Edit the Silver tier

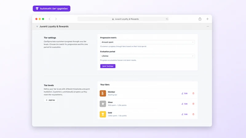[x=184, y=104]
